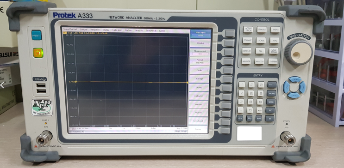The image size is (344, 168).
Task: Hit the blue PRESET key
Action: [37, 35]
